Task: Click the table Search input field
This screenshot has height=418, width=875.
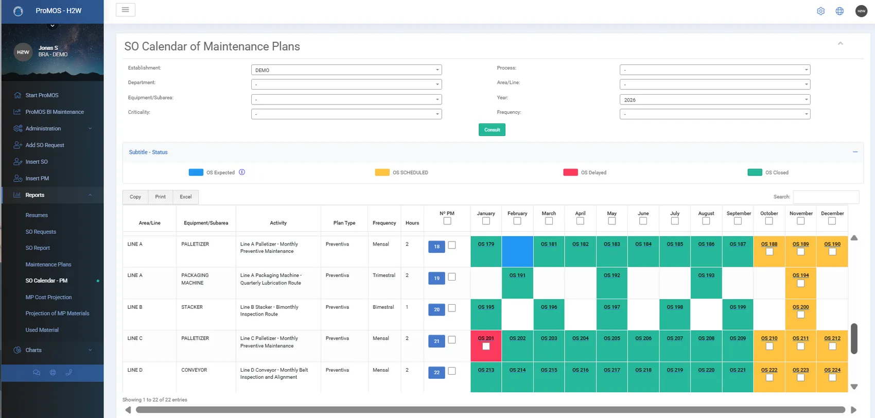Action: click(826, 197)
